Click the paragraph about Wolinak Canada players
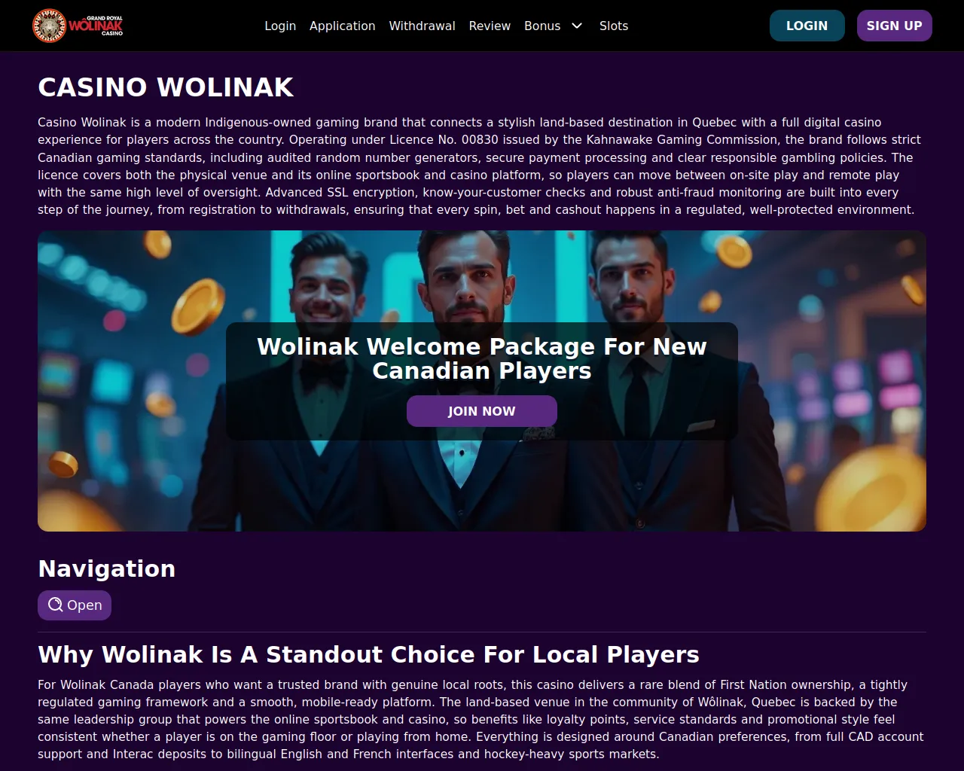This screenshot has height=771, width=964. tap(480, 719)
